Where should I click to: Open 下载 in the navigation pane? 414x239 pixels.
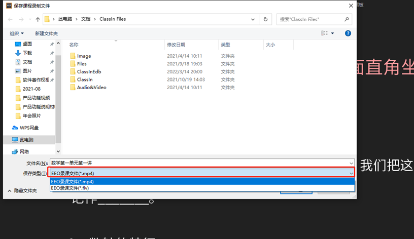[x=27, y=53]
